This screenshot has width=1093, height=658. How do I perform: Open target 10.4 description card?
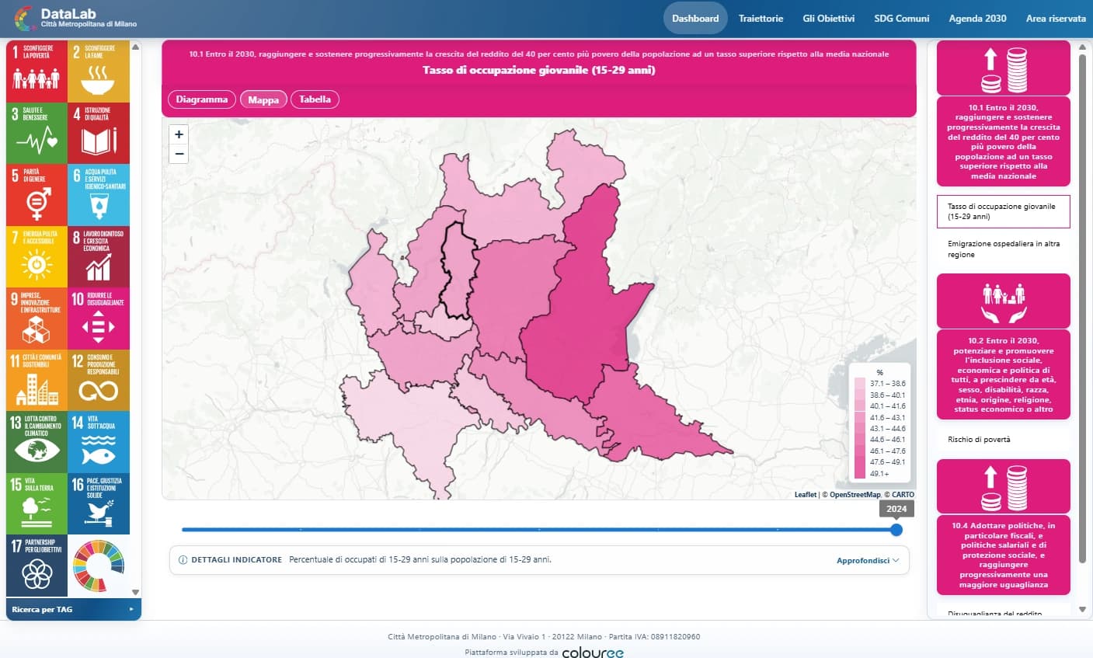(1004, 555)
